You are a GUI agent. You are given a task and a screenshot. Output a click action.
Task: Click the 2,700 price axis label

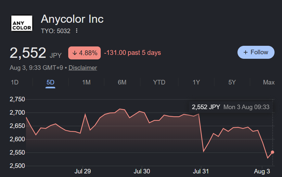click(x=17, y=113)
